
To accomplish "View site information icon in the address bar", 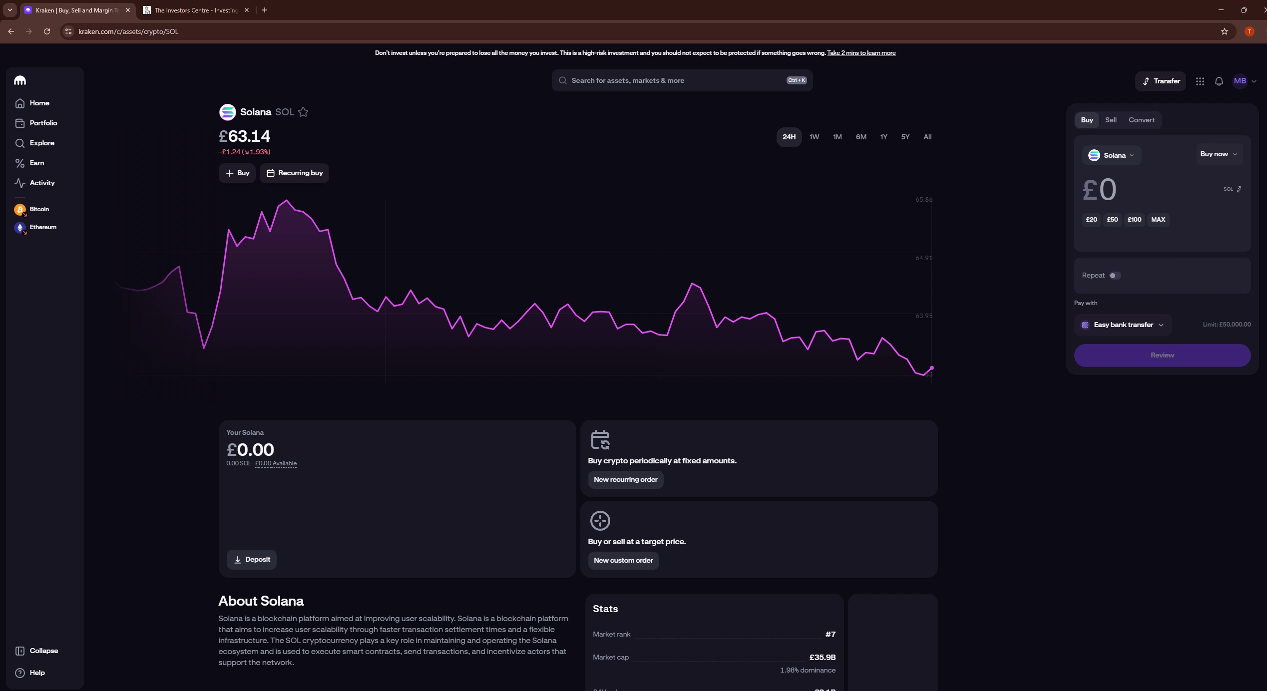I will (x=68, y=31).
